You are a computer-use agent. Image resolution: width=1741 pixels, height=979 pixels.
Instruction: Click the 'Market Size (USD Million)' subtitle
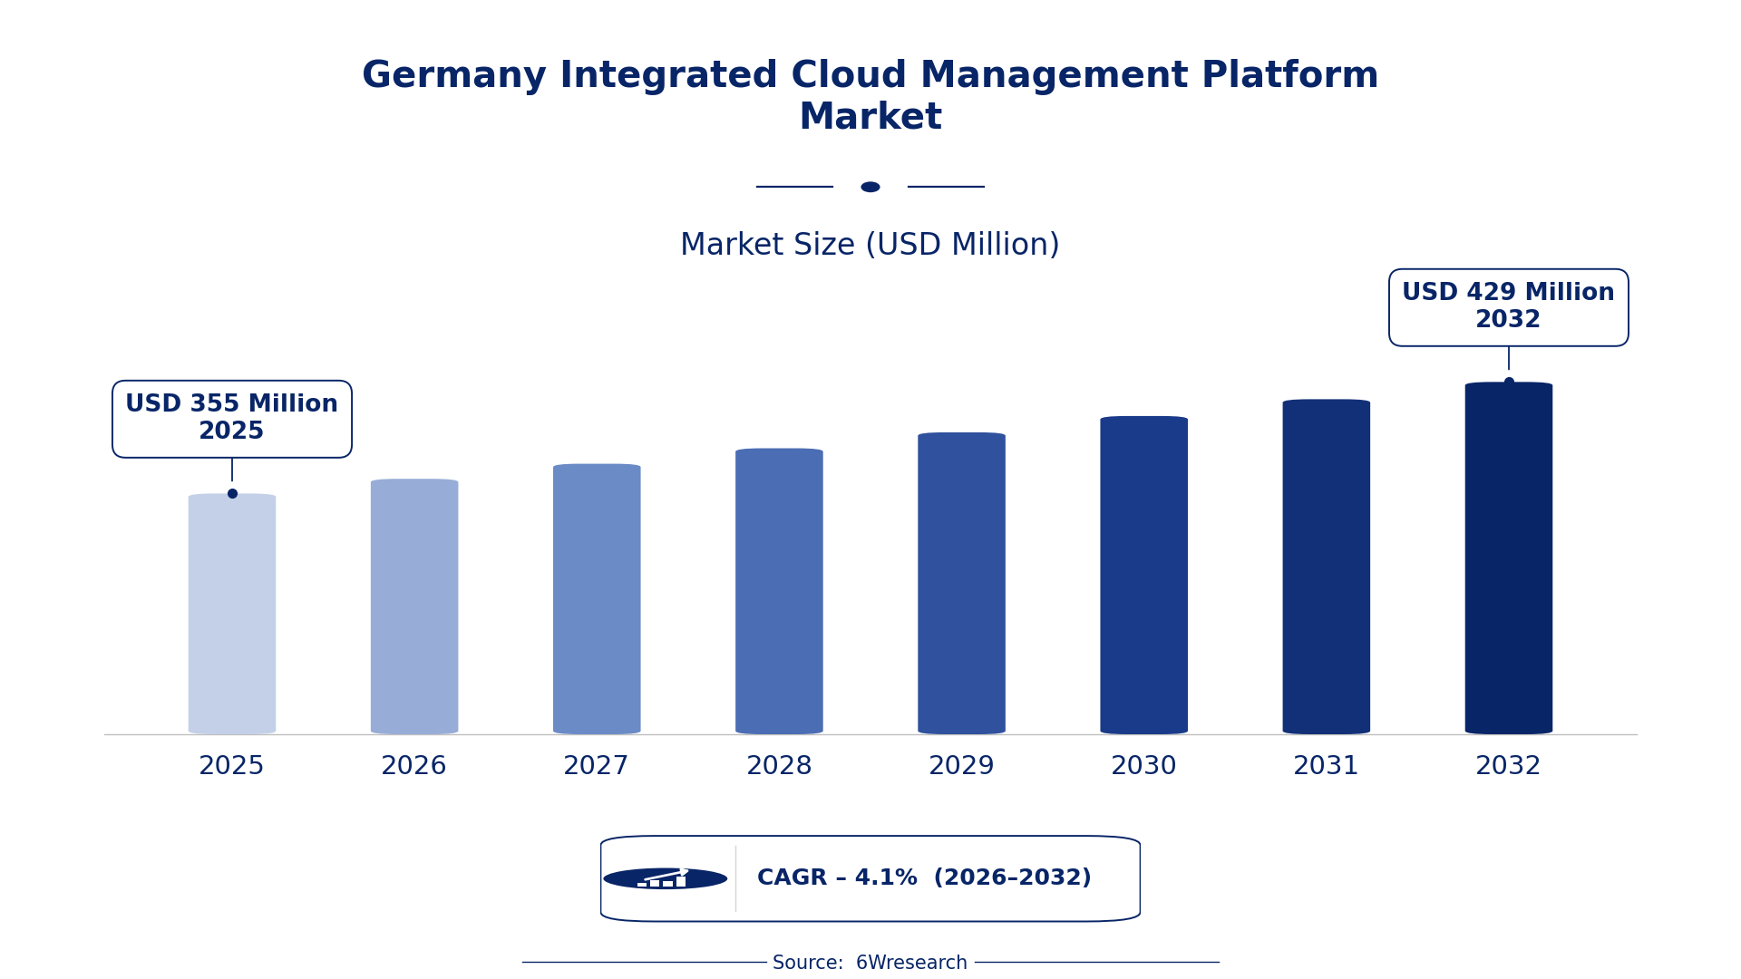pos(870,246)
